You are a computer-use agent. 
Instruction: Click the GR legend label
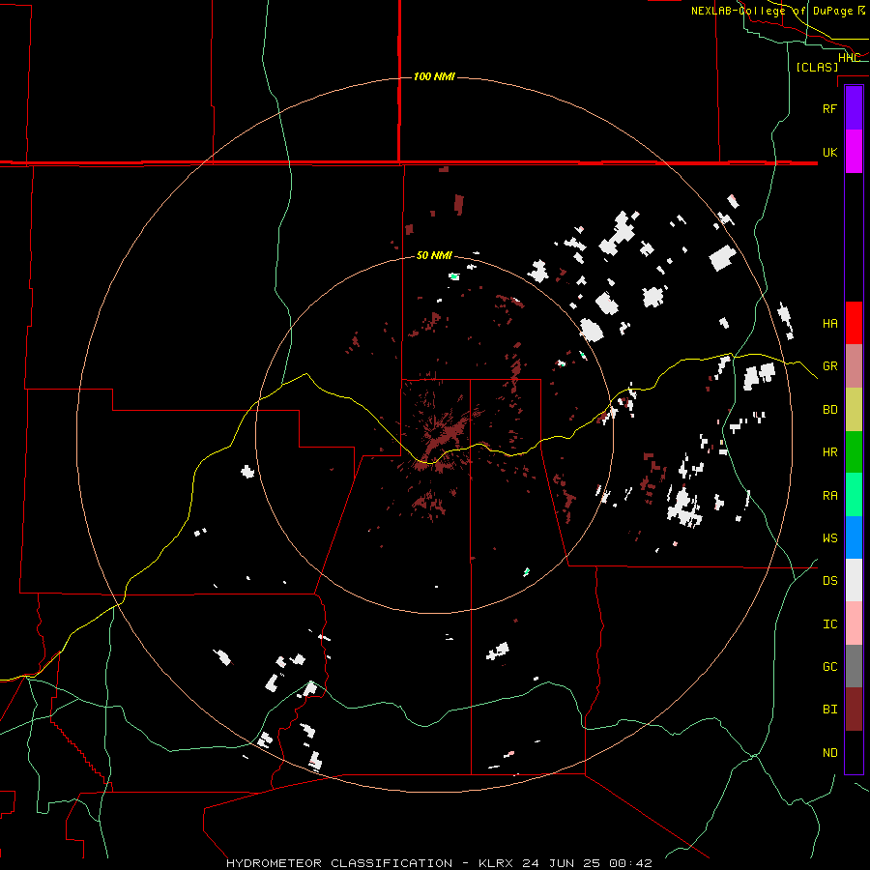[829, 366]
